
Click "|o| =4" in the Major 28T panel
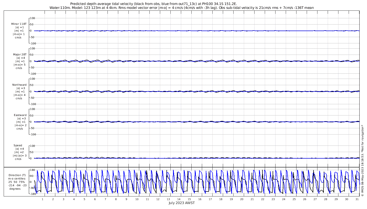(21, 58)
